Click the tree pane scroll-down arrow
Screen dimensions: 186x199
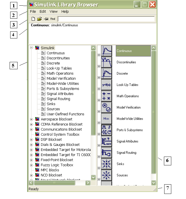(93, 177)
